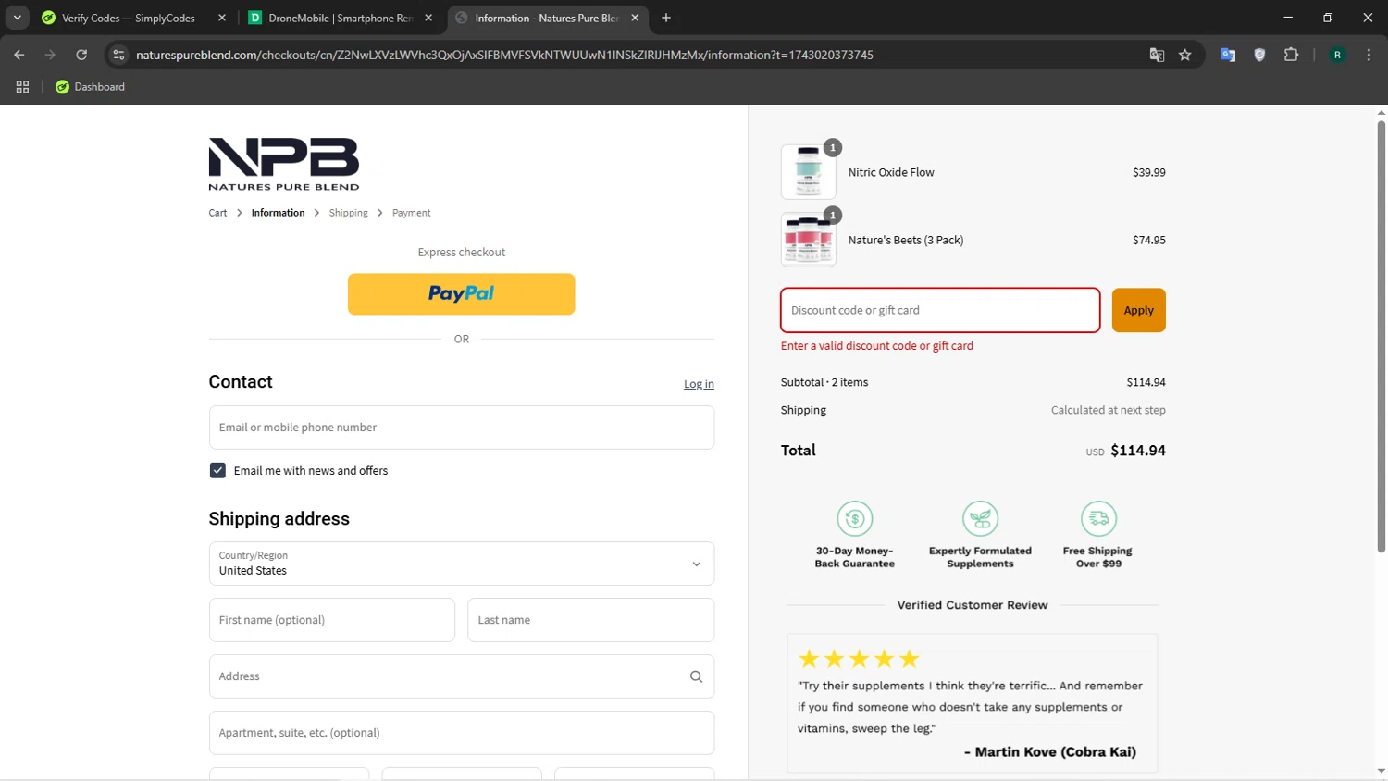Bookmark this page with the star icon

coord(1184,55)
